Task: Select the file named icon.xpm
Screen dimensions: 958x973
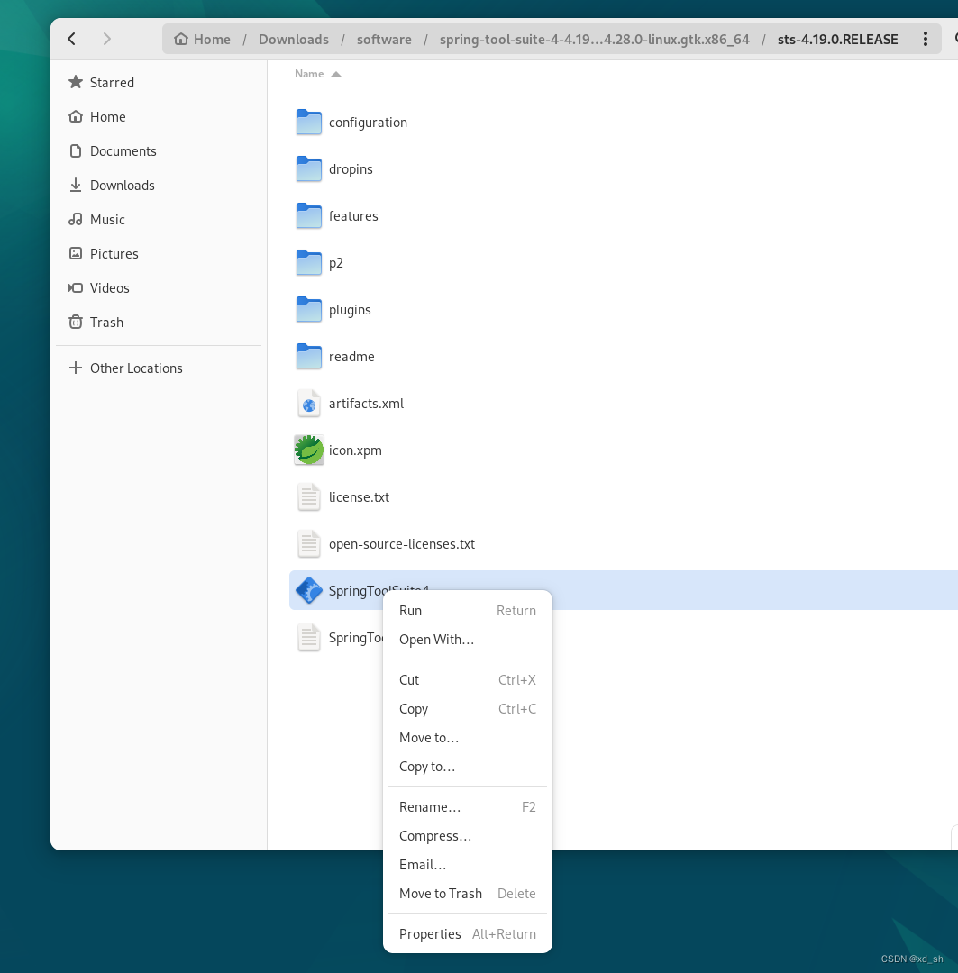Action: pos(355,450)
